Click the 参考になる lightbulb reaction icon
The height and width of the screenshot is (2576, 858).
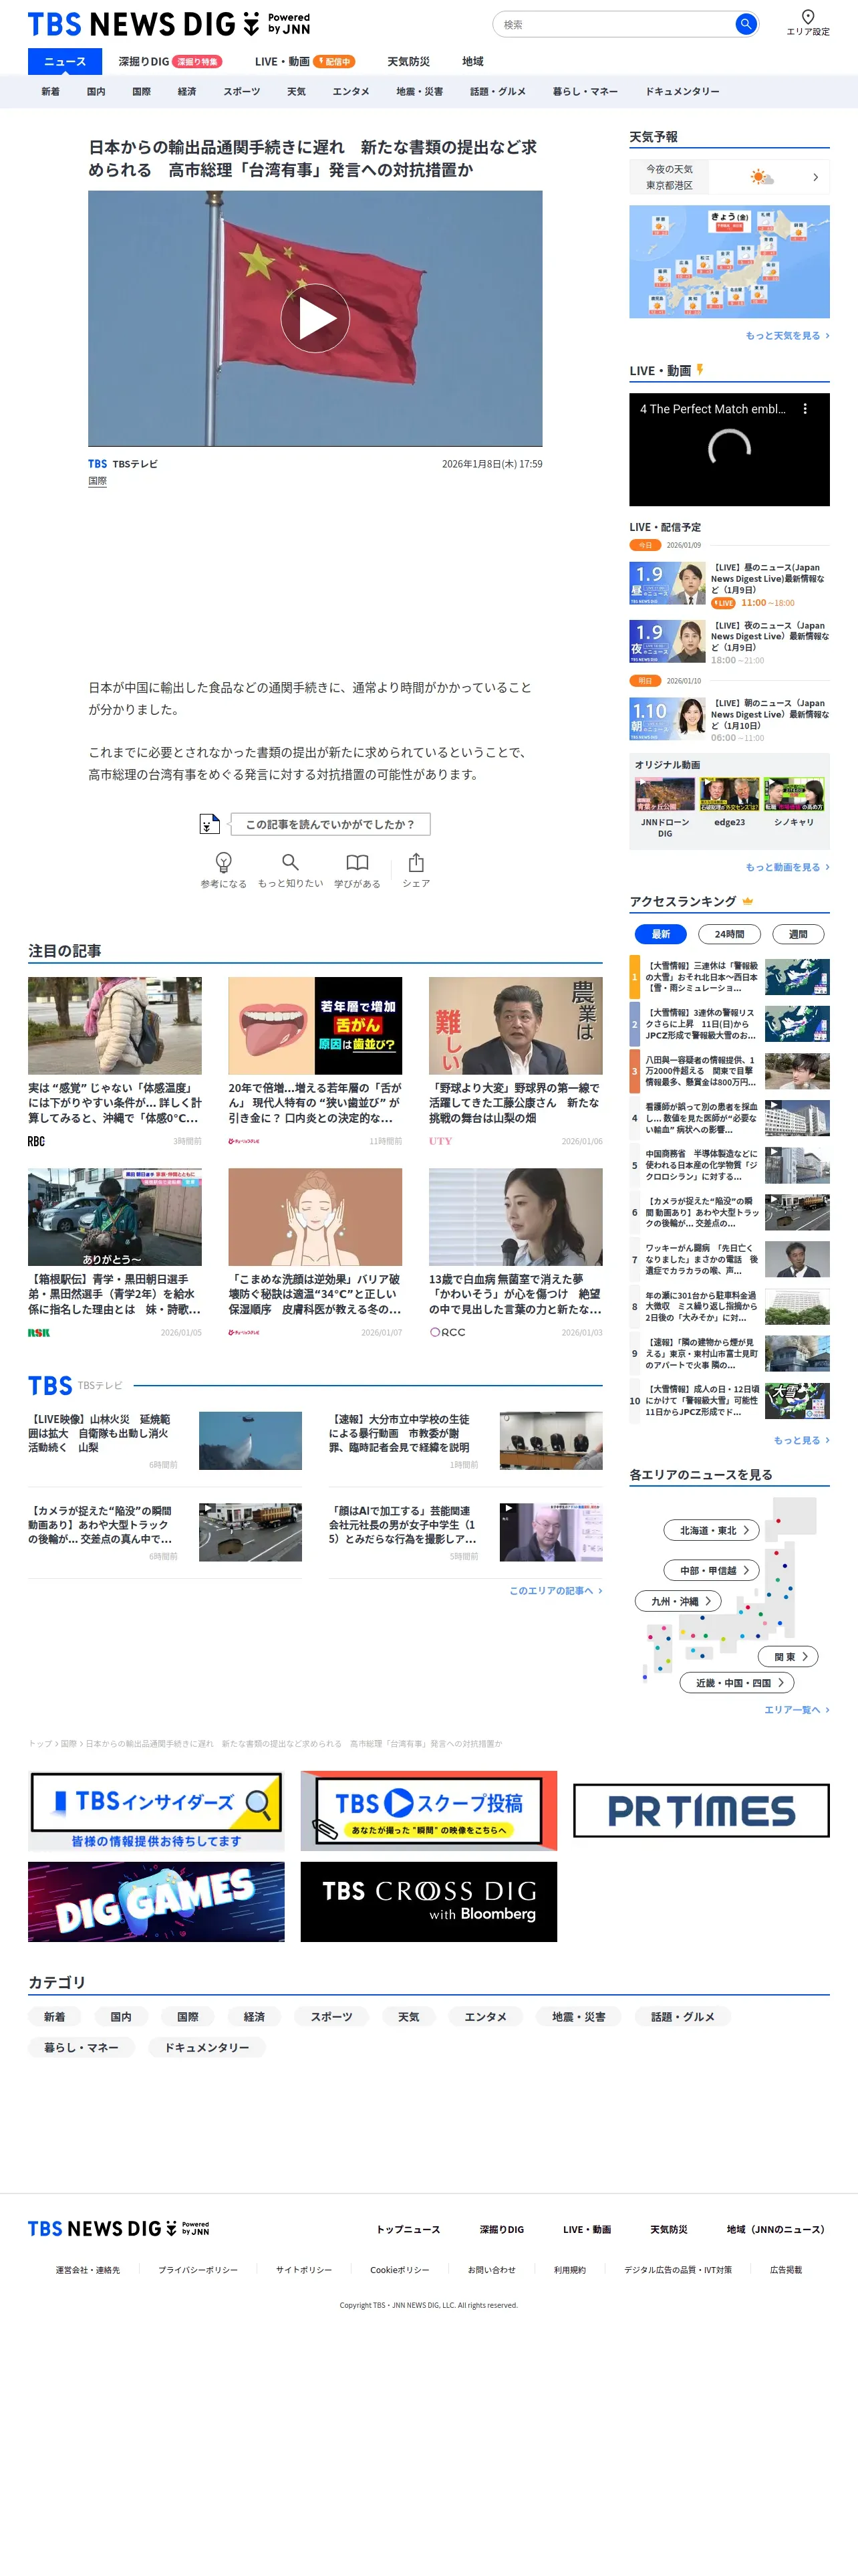tap(224, 862)
